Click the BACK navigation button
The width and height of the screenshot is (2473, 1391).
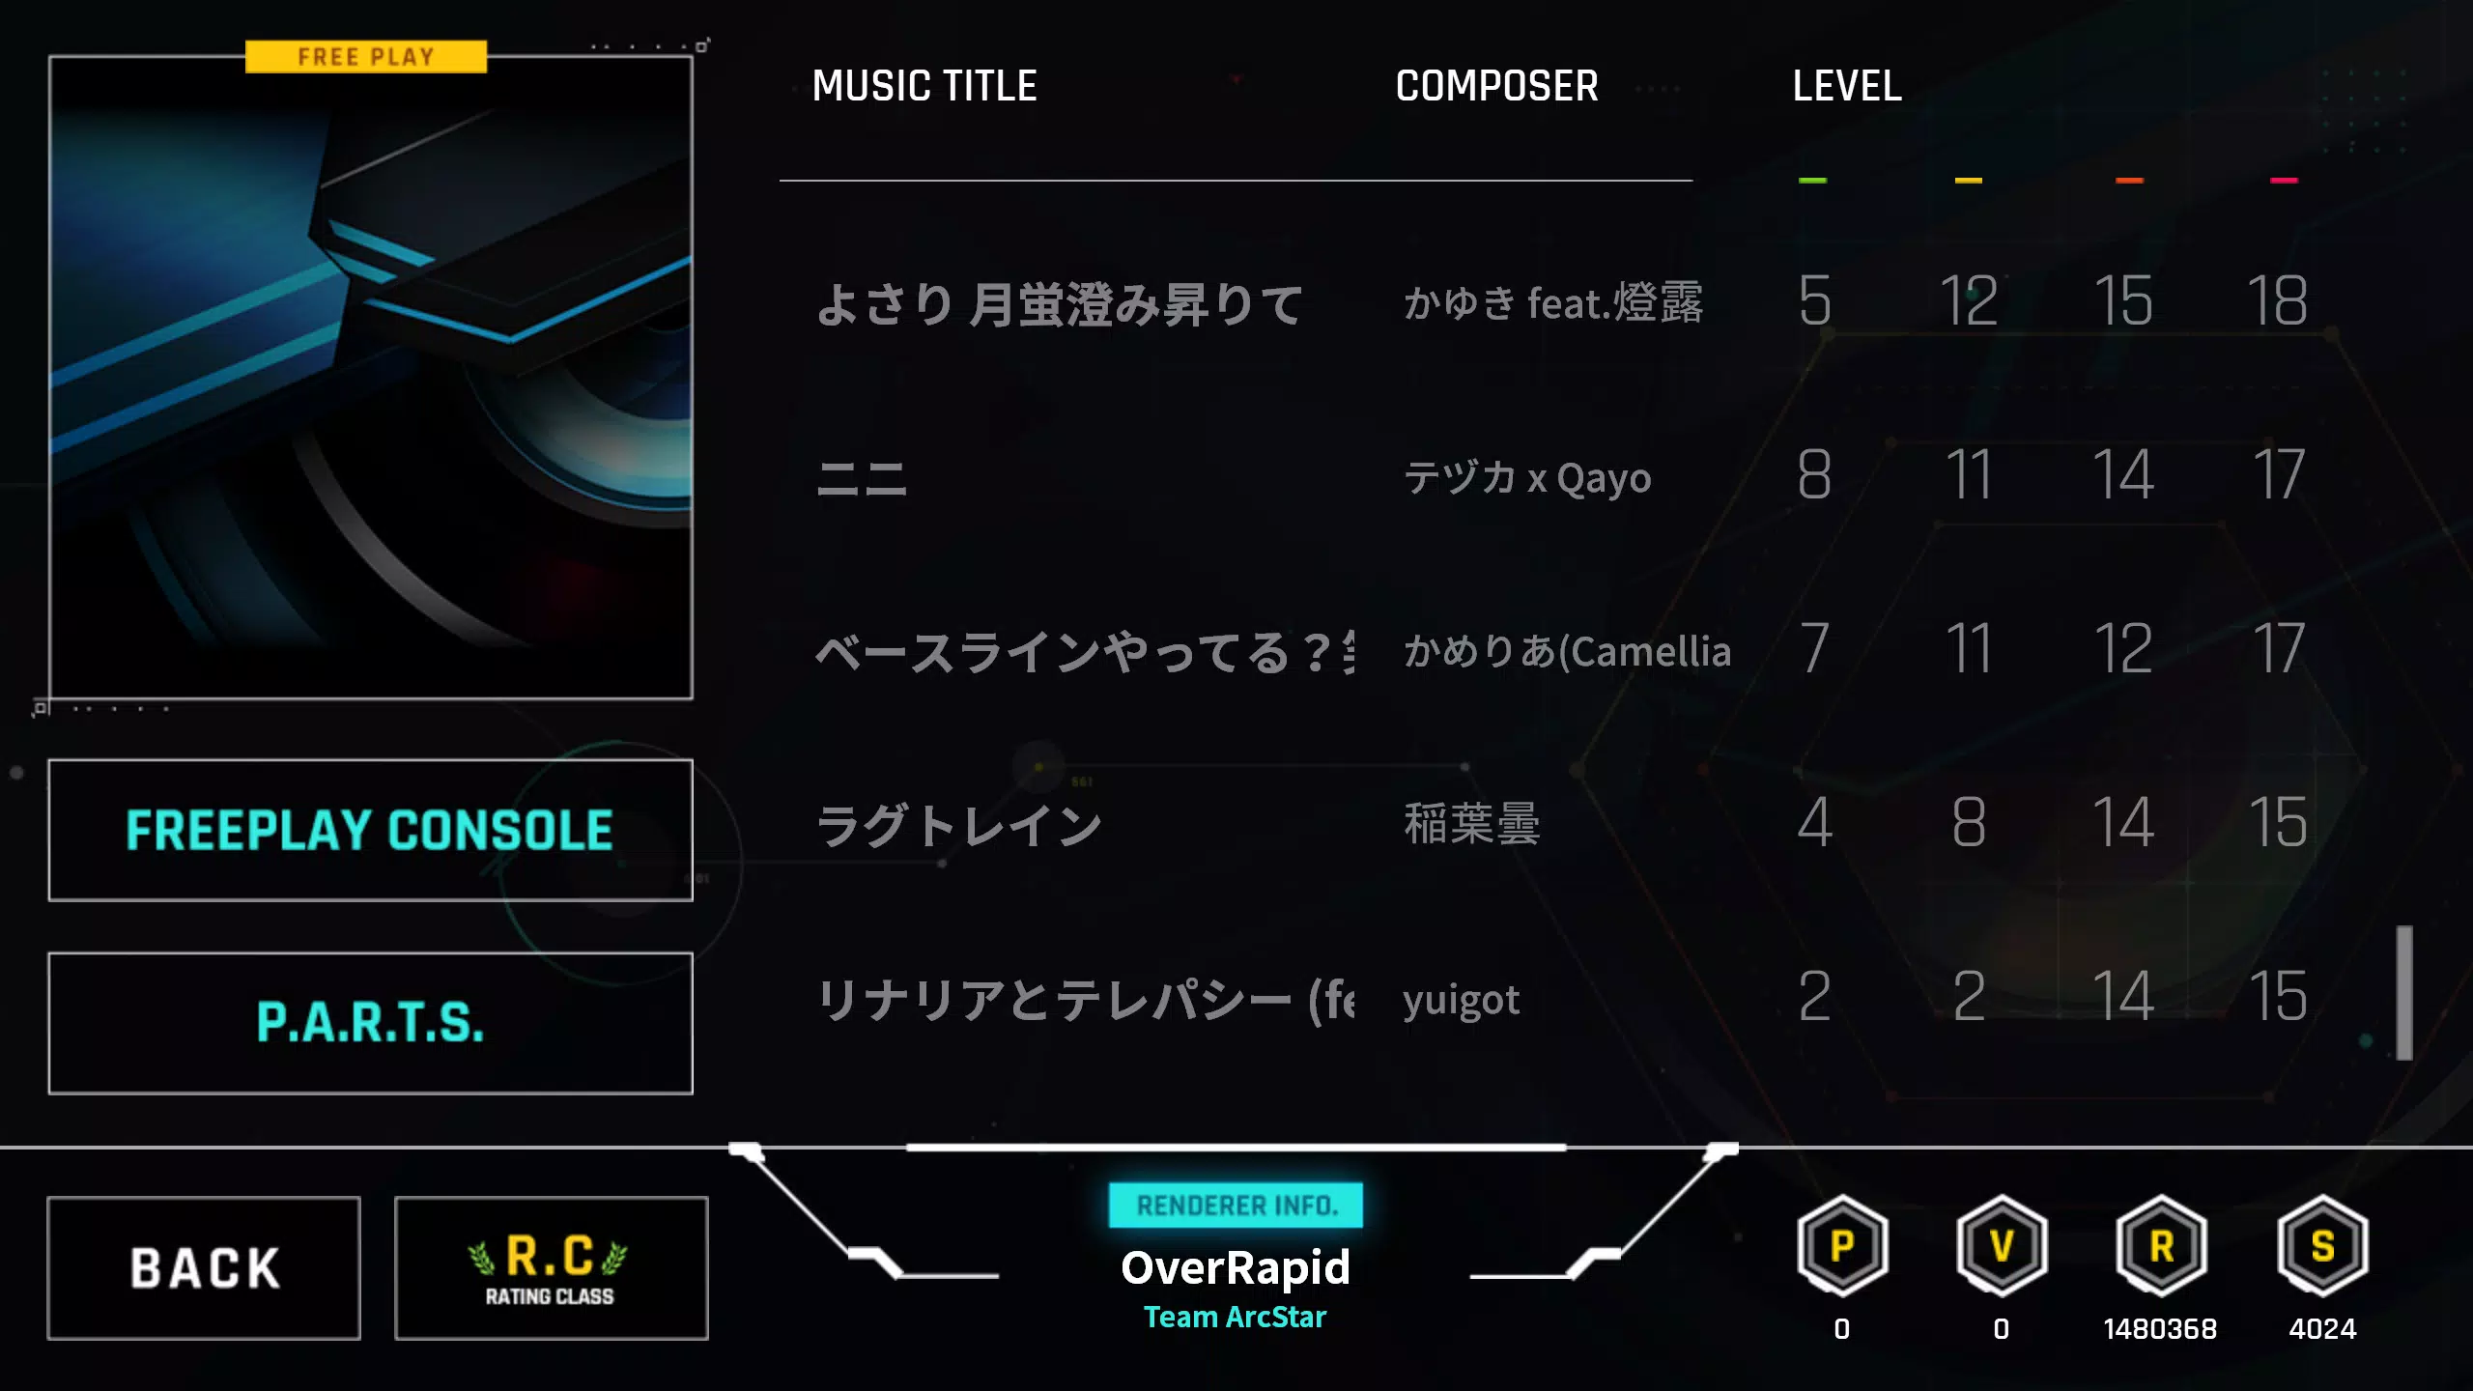(204, 1265)
